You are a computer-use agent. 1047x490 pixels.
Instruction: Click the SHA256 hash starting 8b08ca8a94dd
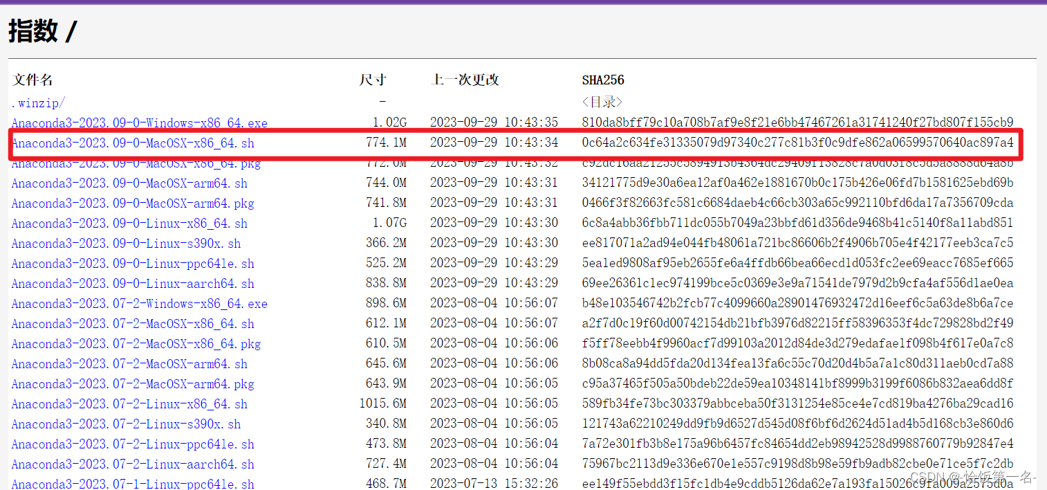coord(797,363)
